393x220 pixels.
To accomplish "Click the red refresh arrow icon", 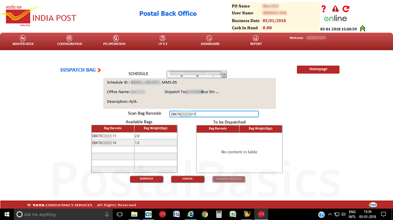I will coord(346,9).
